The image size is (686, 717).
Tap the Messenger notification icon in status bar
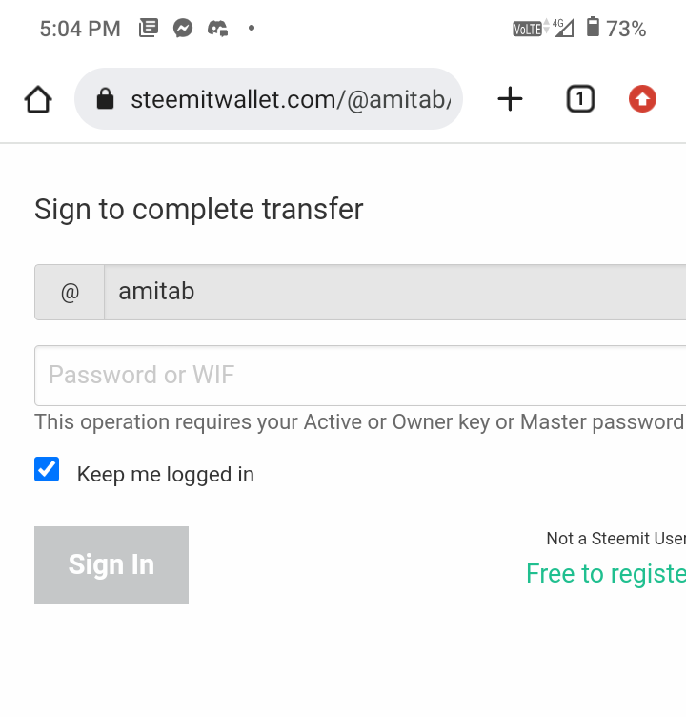(x=183, y=28)
